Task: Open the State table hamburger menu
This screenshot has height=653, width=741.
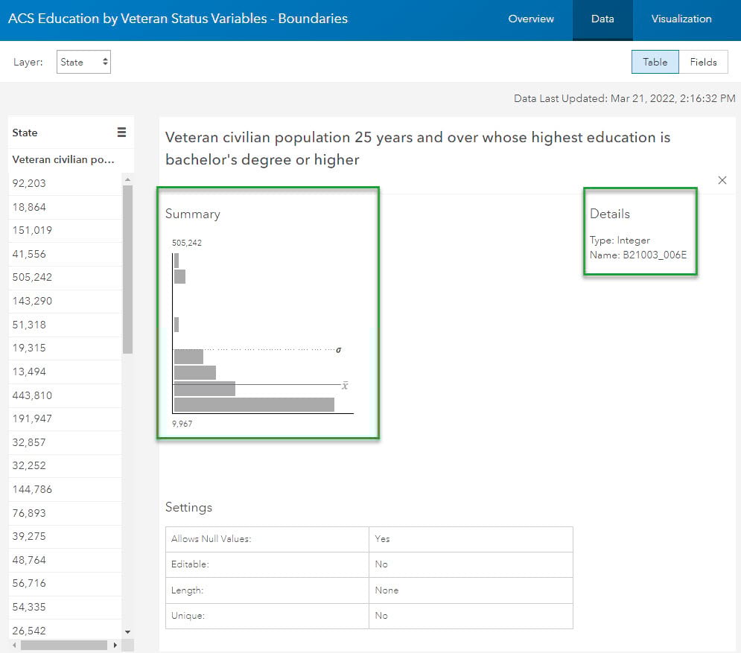Action: pos(121,133)
